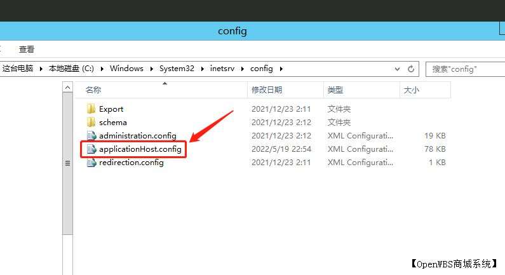
Task: Click the administration.config file icon
Action: (x=91, y=136)
